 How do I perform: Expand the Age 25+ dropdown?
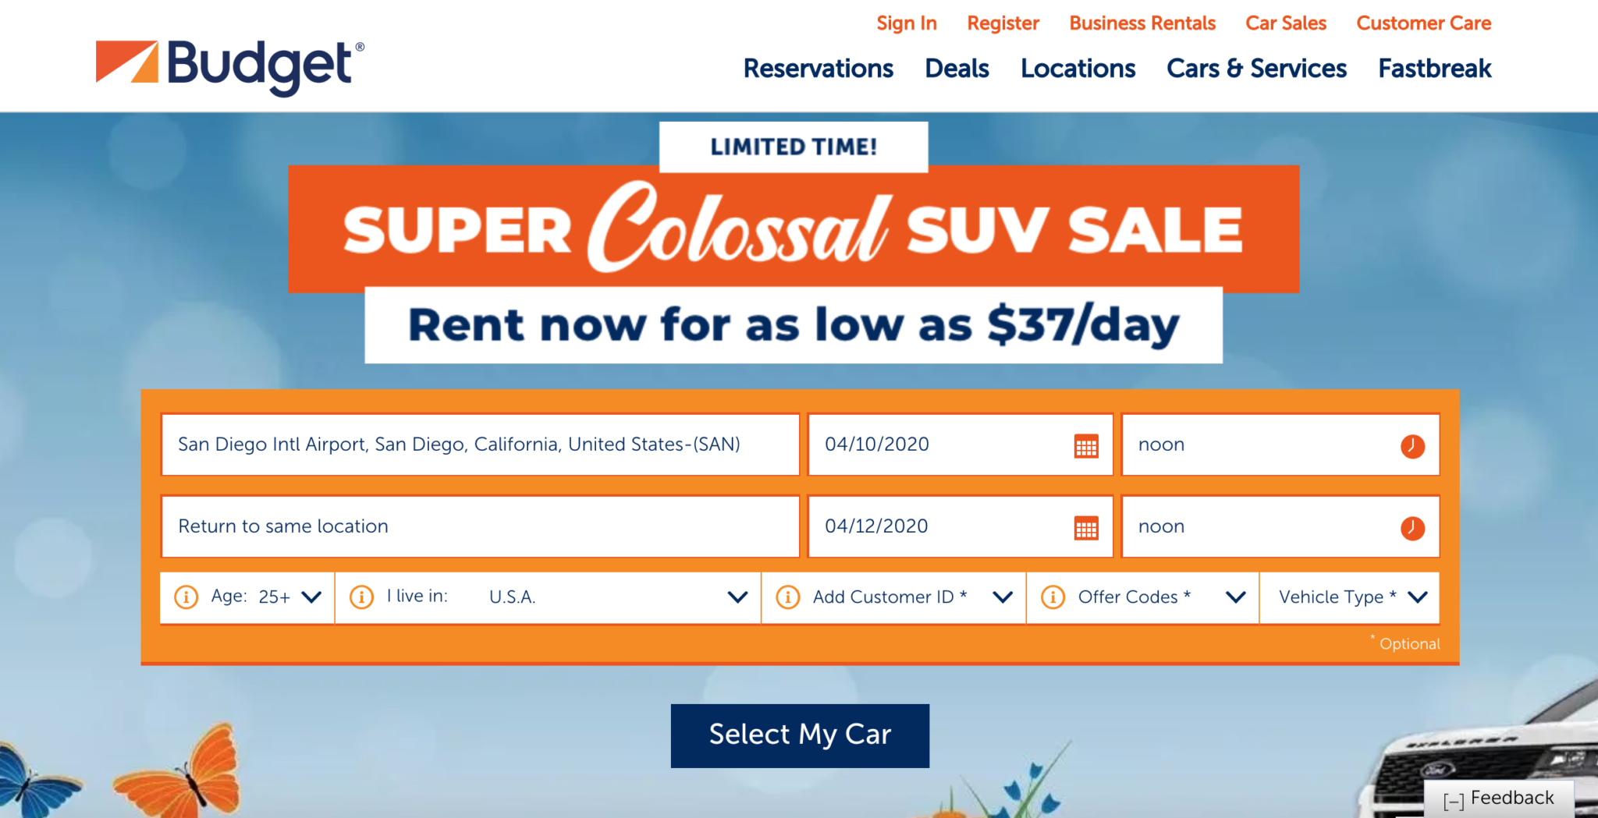point(311,597)
